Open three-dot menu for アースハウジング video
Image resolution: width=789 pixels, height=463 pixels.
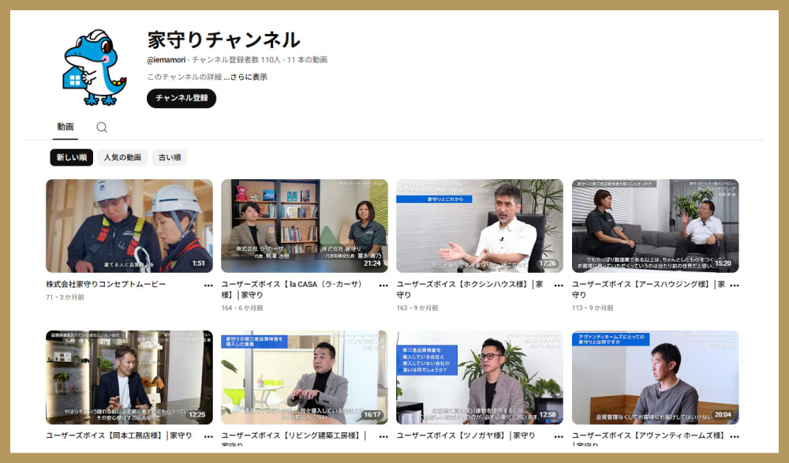734,286
